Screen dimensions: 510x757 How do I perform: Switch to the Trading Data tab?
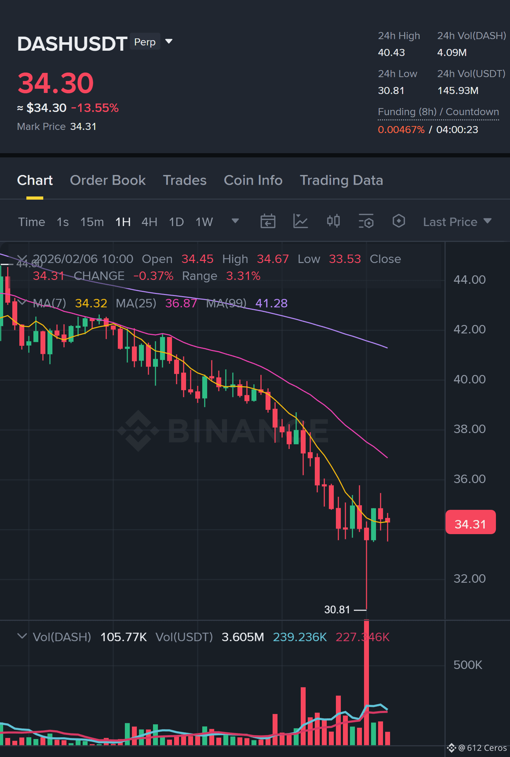point(341,180)
